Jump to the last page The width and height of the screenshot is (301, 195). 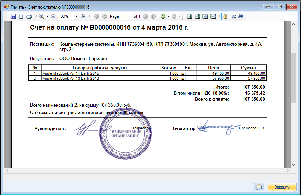coord(153,16)
